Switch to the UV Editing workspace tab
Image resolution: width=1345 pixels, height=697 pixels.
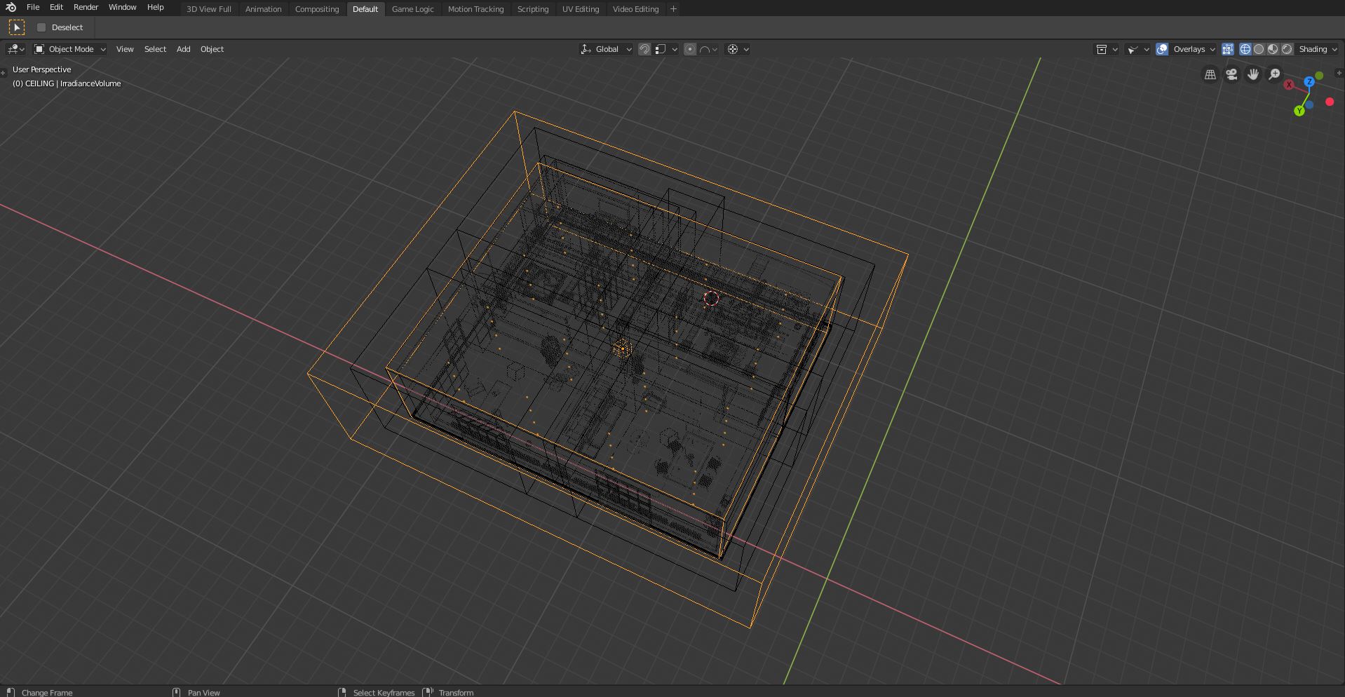pos(581,9)
